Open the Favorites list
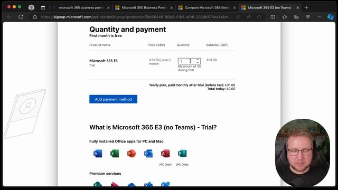Screen dimensions: 338x190 tap(285, 17)
